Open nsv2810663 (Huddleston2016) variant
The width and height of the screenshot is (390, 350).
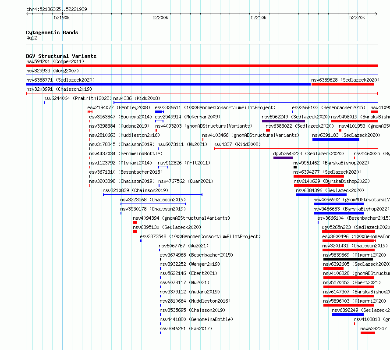pos(124,135)
